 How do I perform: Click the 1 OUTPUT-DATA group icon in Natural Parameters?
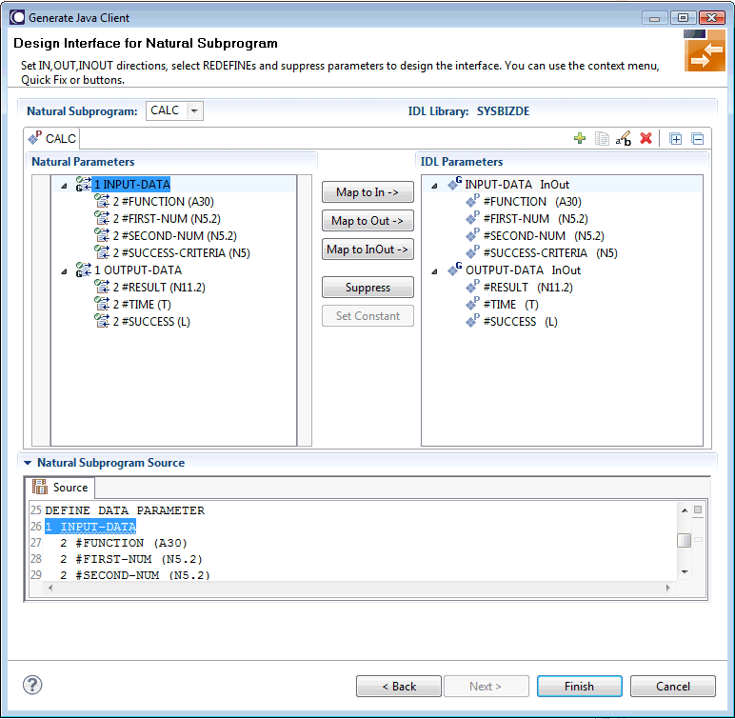click(84, 270)
